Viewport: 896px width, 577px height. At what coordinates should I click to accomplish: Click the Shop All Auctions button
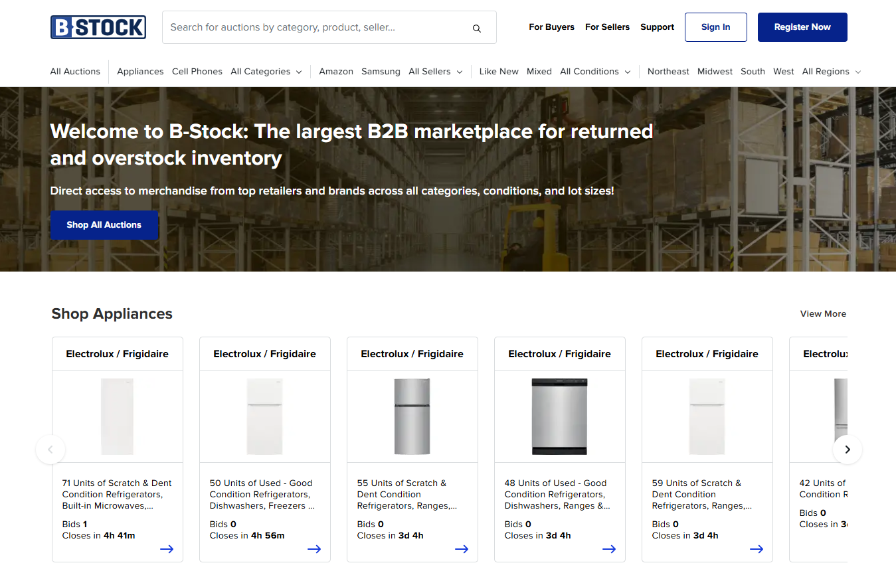click(x=104, y=225)
